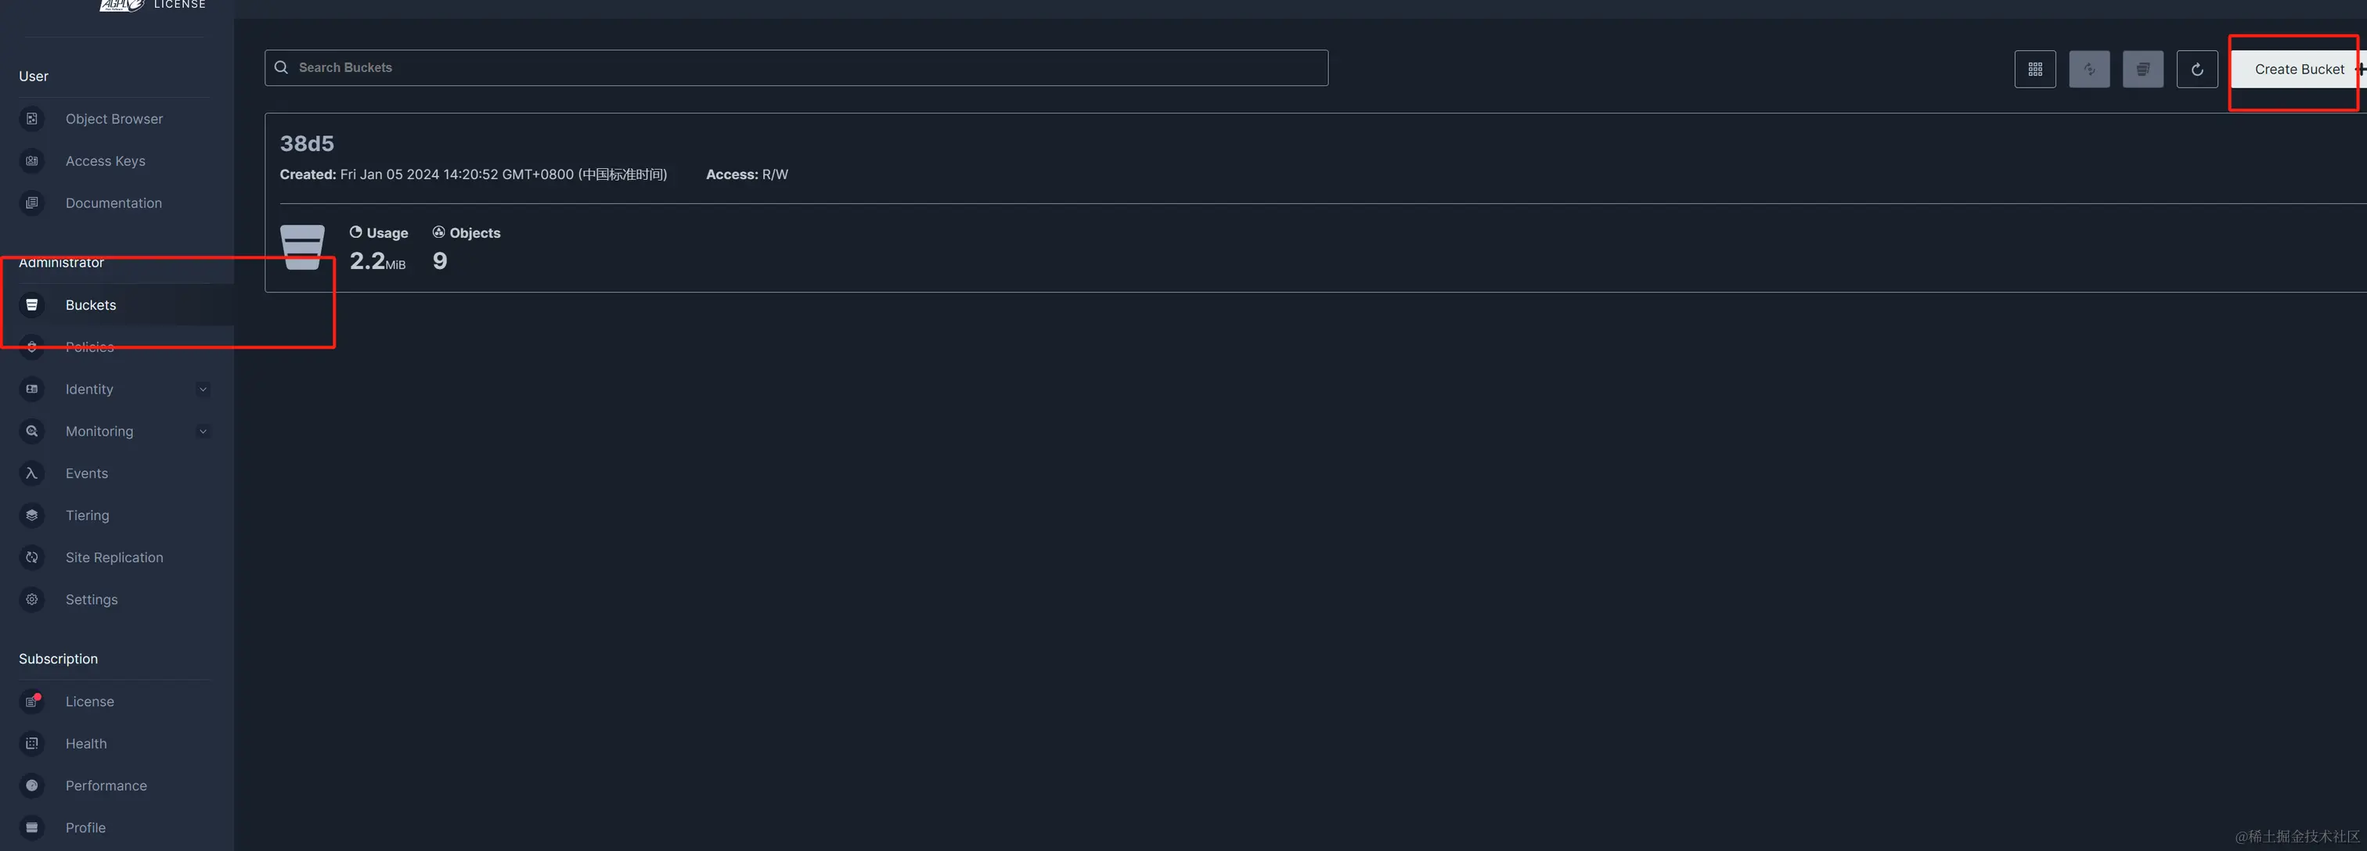This screenshot has width=2367, height=851.
Task: Select the Policies icon under Administrator
Action: coord(32,347)
